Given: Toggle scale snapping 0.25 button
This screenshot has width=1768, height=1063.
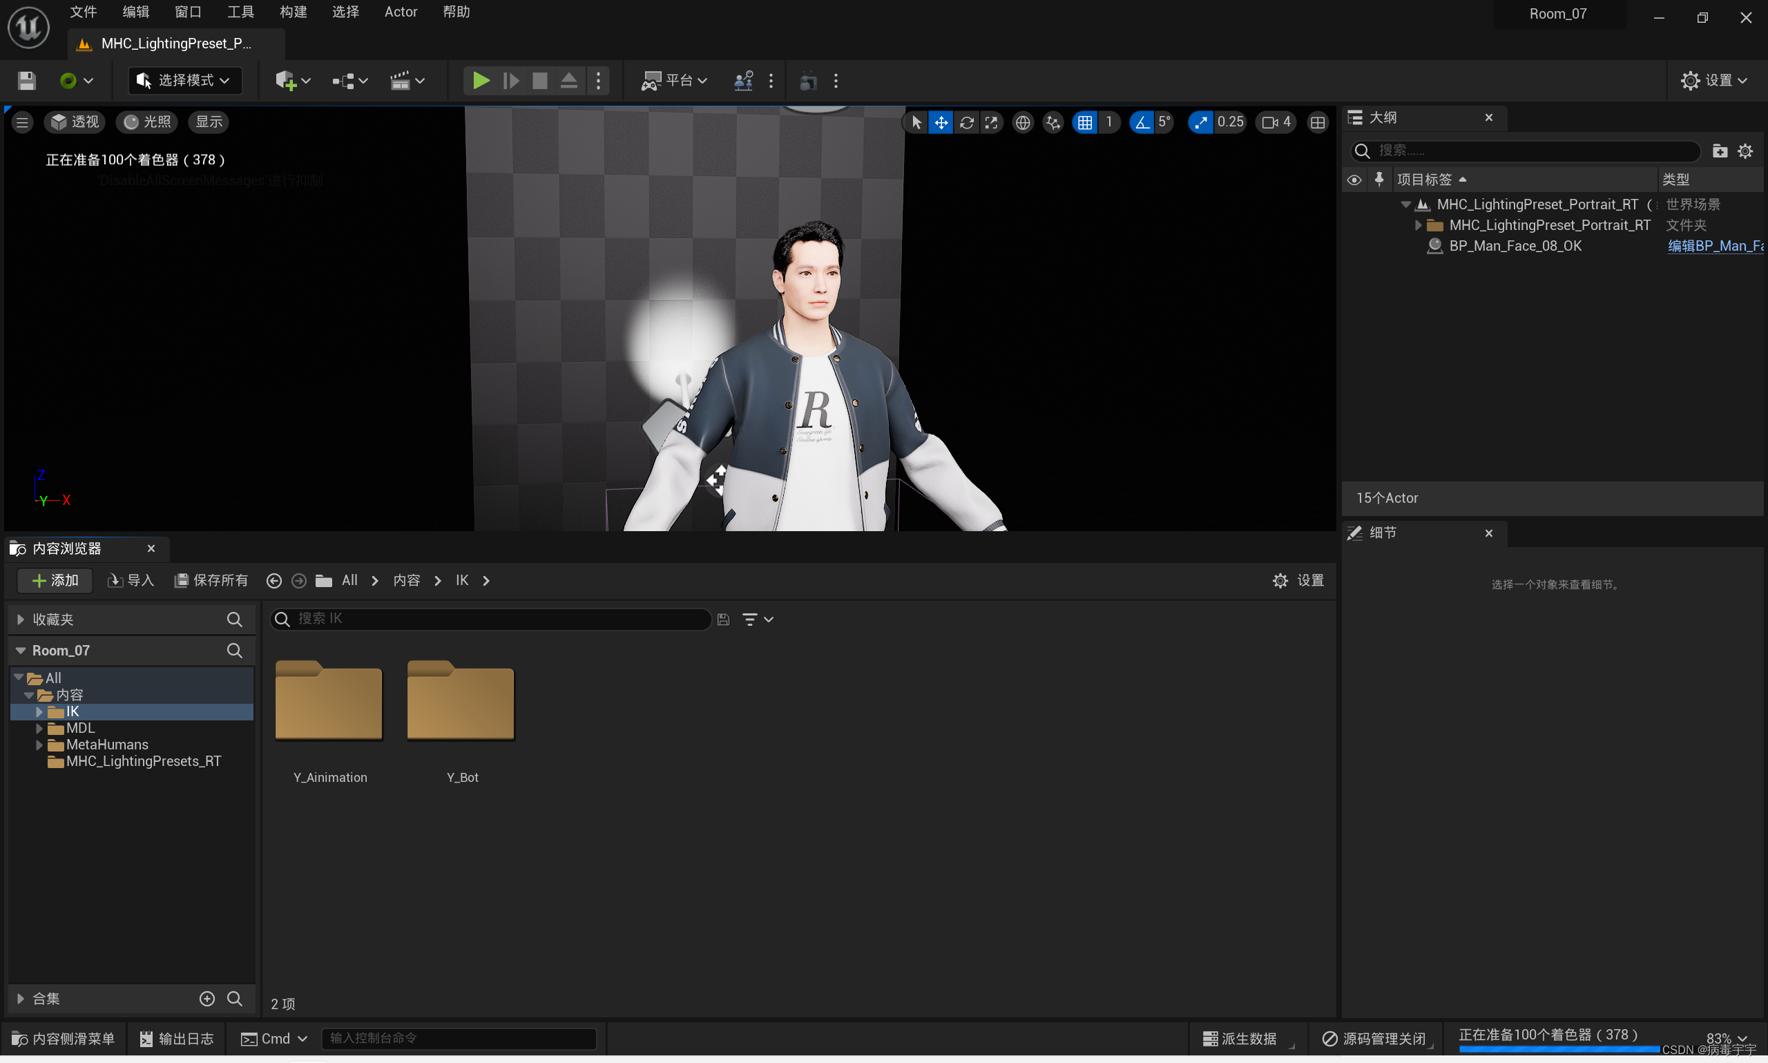Looking at the screenshot, I should click(1201, 122).
